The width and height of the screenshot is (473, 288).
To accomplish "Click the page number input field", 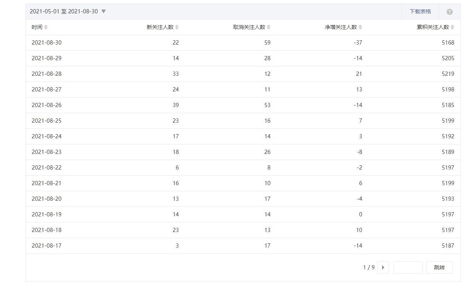I will point(408,267).
